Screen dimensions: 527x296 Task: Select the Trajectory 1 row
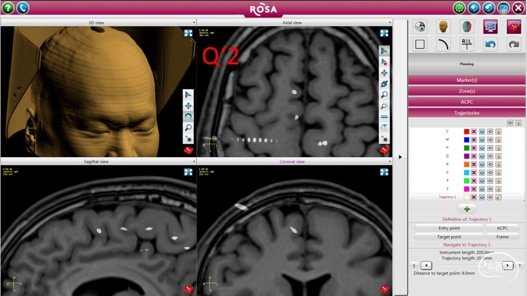pos(467,197)
